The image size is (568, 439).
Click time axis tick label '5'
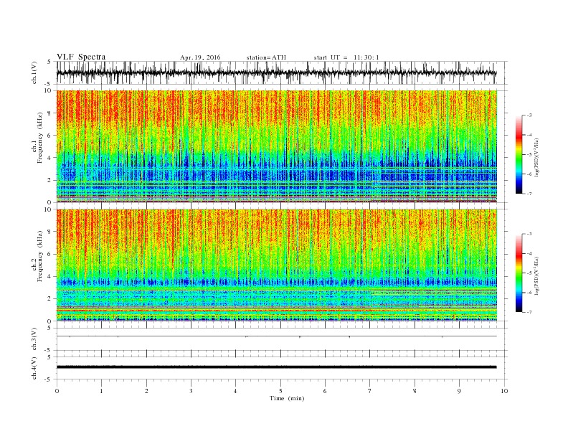[280, 391]
